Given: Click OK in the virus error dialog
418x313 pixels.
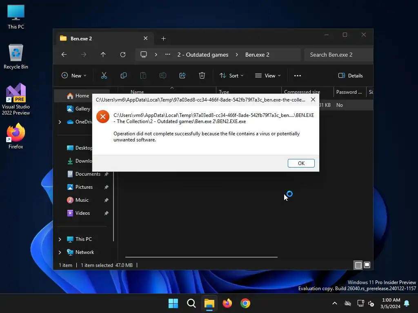Looking at the screenshot, I should pyautogui.click(x=301, y=163).
